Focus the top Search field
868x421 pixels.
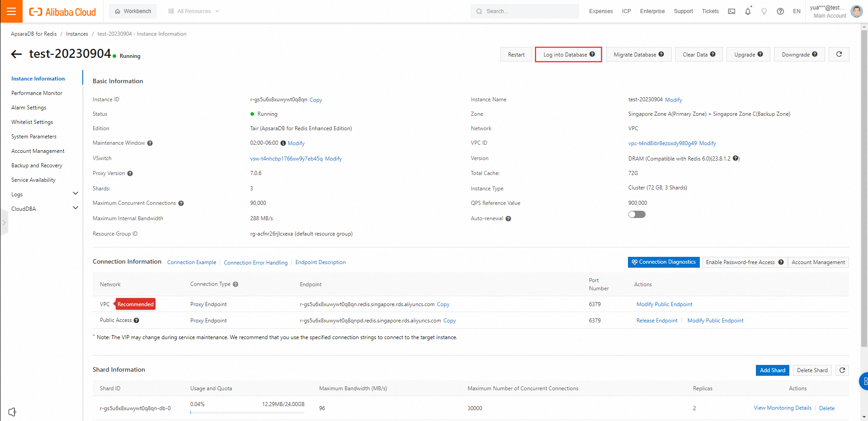pos(525,11)
